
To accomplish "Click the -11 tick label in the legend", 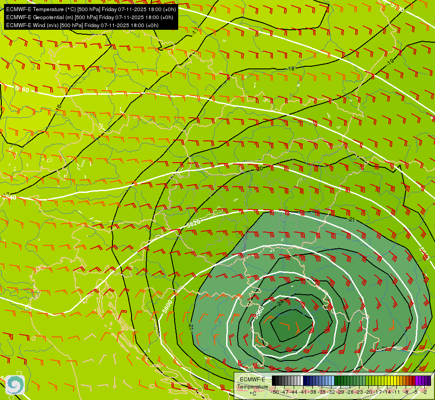I will point(396,392).
